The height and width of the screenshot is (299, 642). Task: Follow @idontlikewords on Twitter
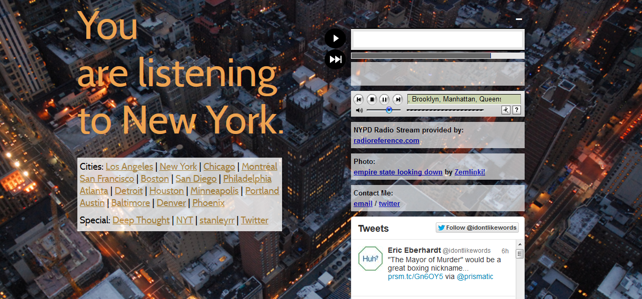tap(477, 228)
